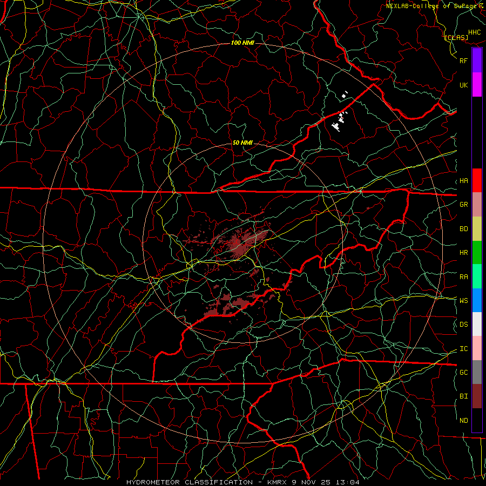Viewport: 486px width, 486px height.
Task: Click the GC legend label
Action: point(463,373)
